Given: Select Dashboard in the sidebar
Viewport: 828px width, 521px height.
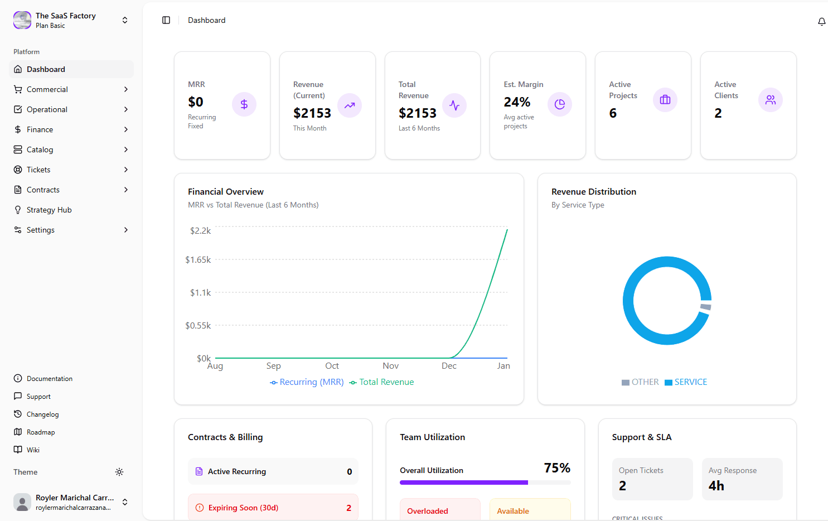Looking at the screenshot, I should coord(46,69).
